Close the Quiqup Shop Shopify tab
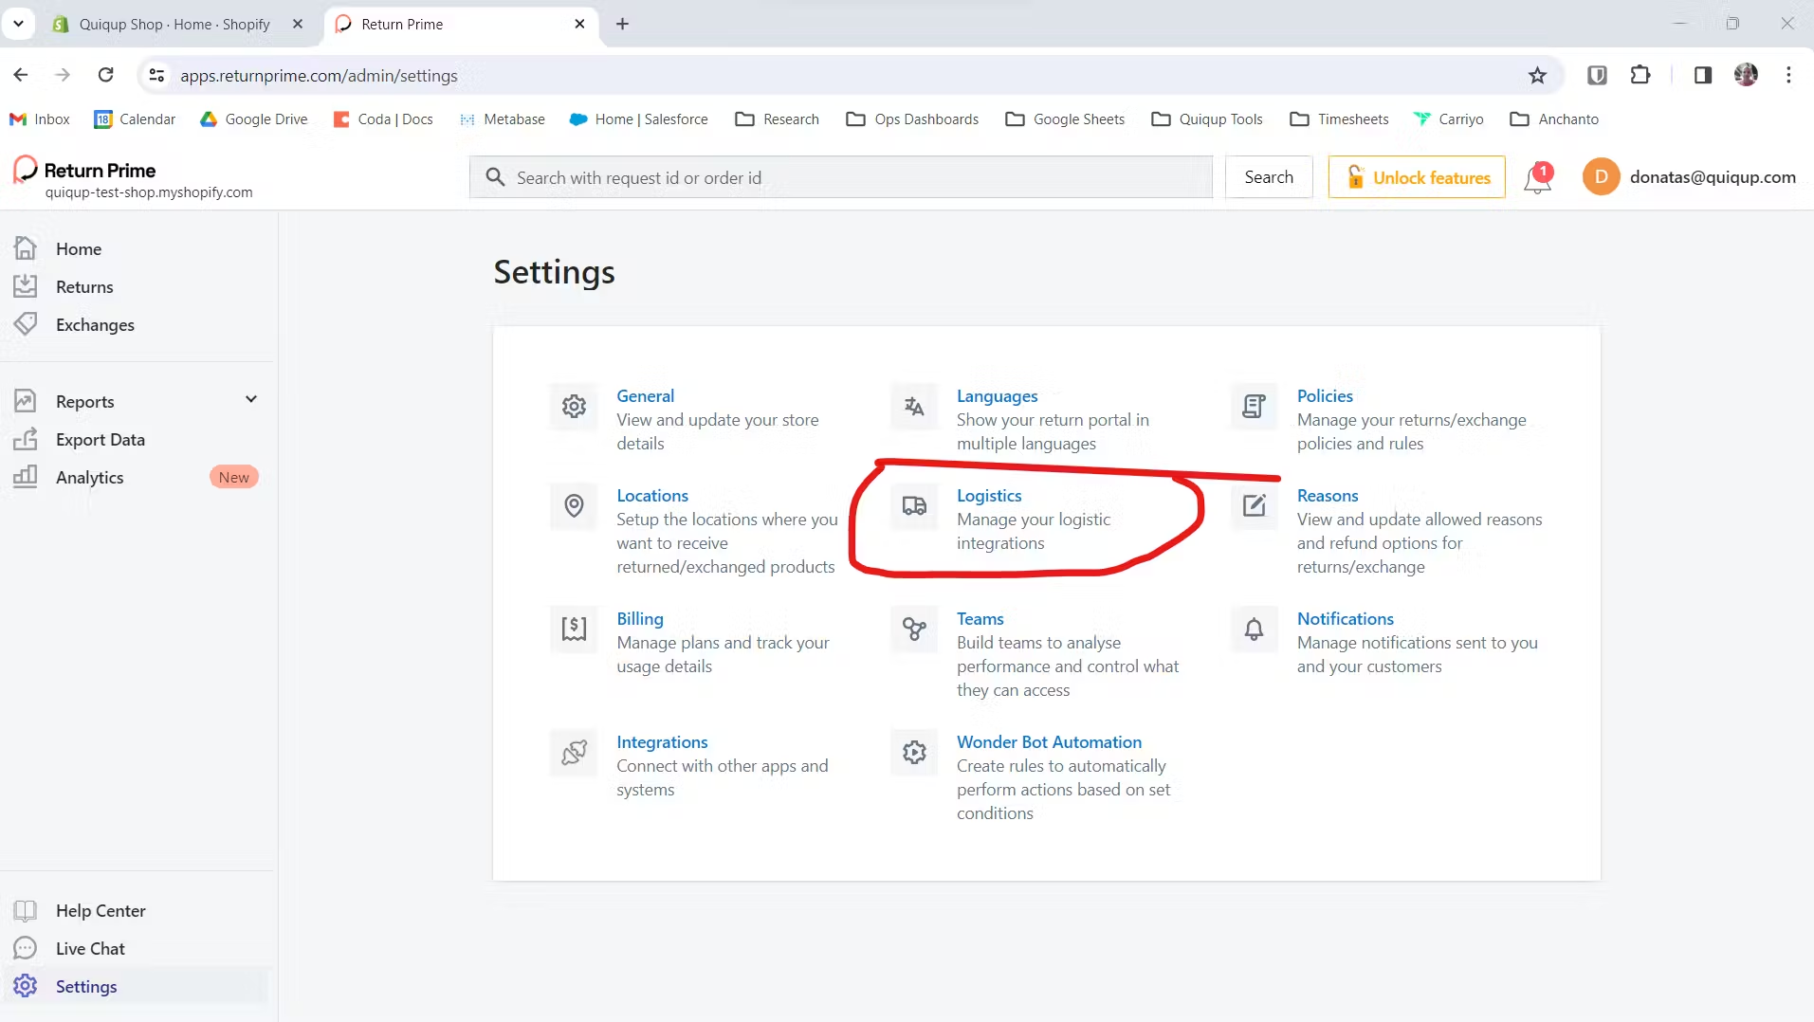 coord(297,24)
